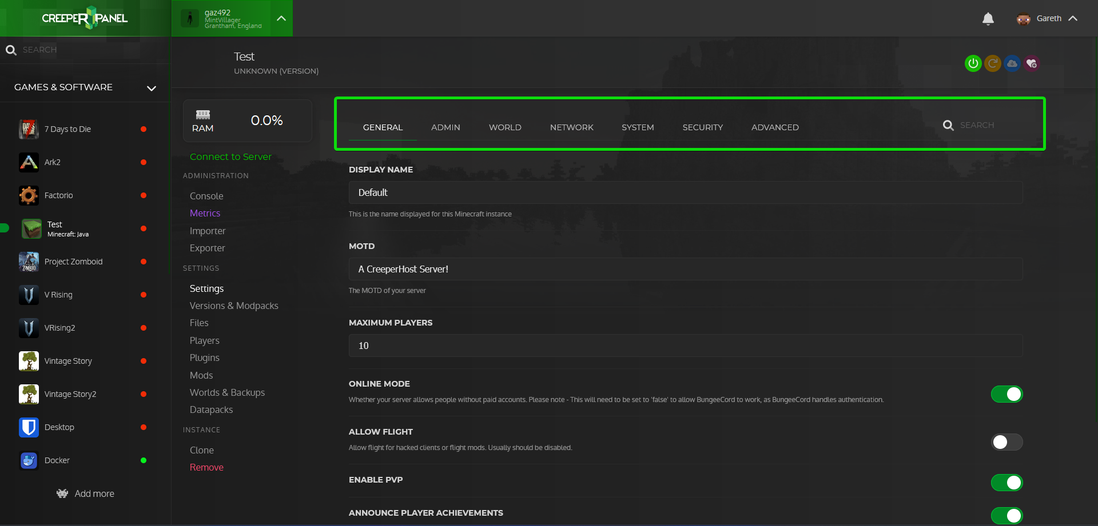1098x526 pixels.
Task: Switch to the Advanced tab
Action: [775, 127]
